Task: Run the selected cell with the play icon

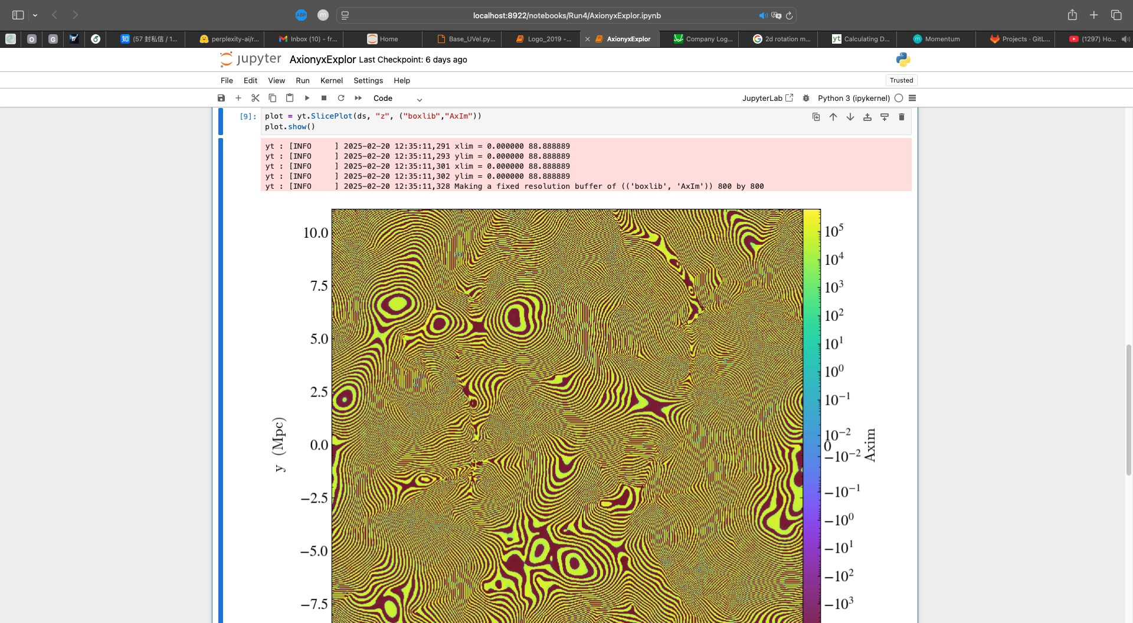Action: tap(307, 98)
